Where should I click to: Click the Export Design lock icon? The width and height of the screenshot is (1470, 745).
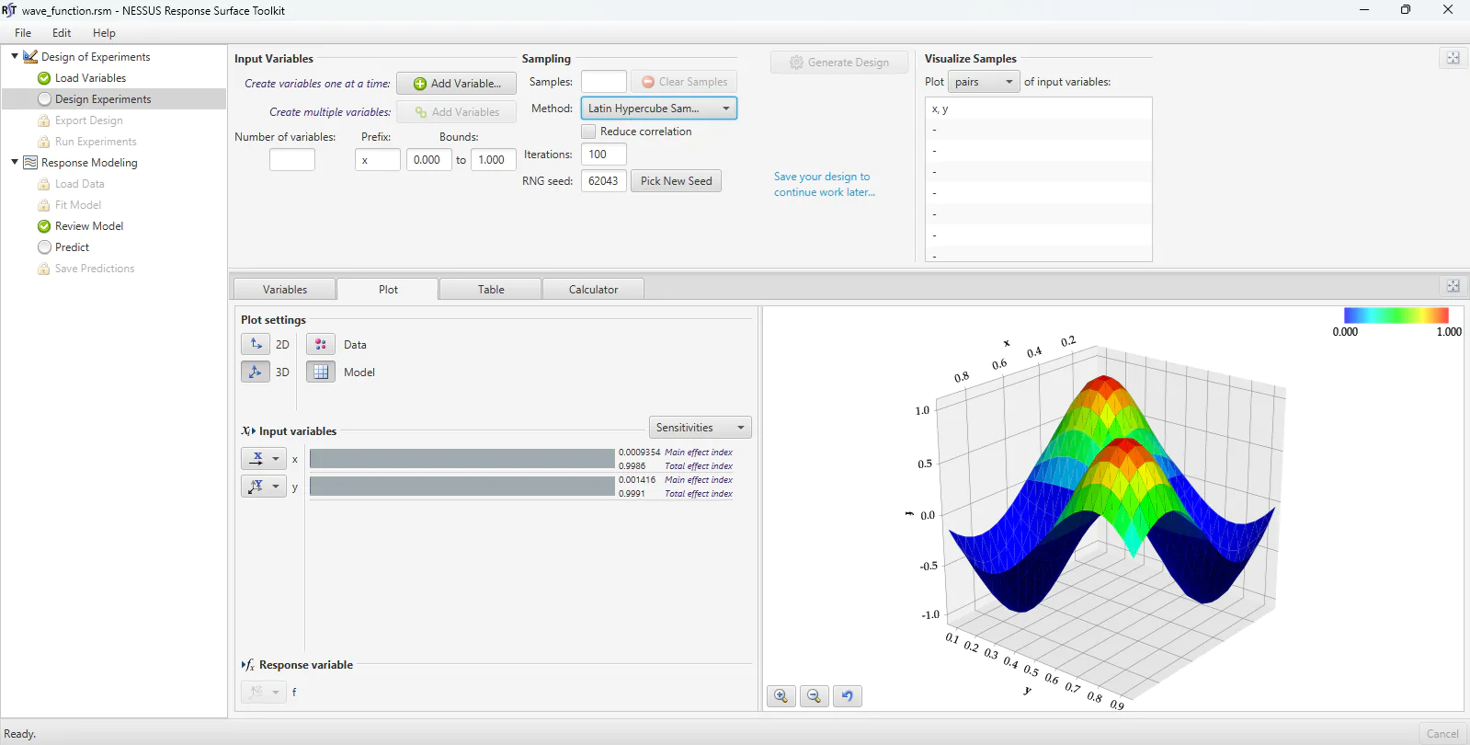[43, 120]
